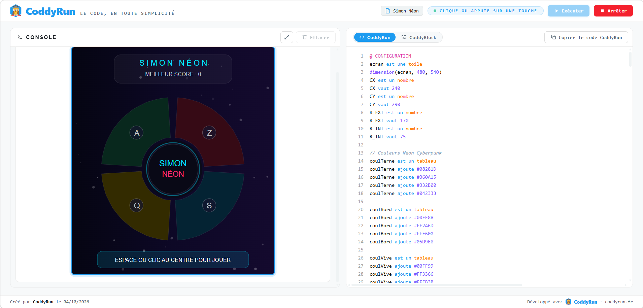Click the expand console fullscreen icon

click(287, 37)
